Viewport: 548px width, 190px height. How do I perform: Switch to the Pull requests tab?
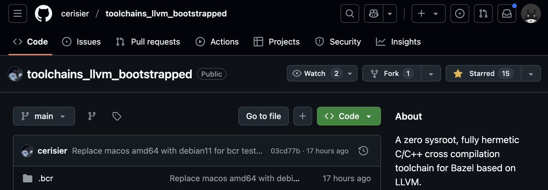click(x=148, y=41)
